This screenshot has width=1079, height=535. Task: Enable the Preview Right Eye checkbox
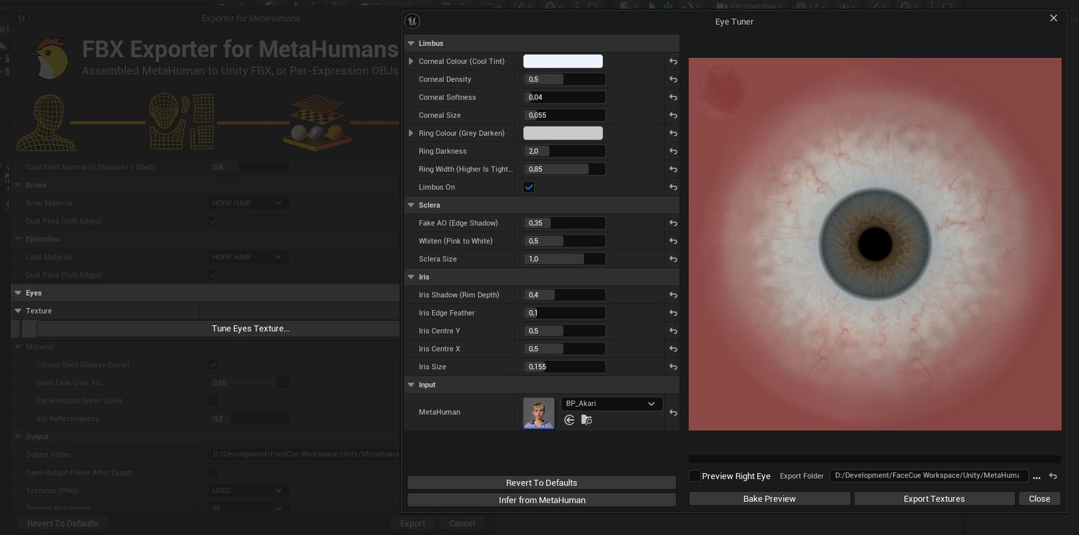point(694,476)
